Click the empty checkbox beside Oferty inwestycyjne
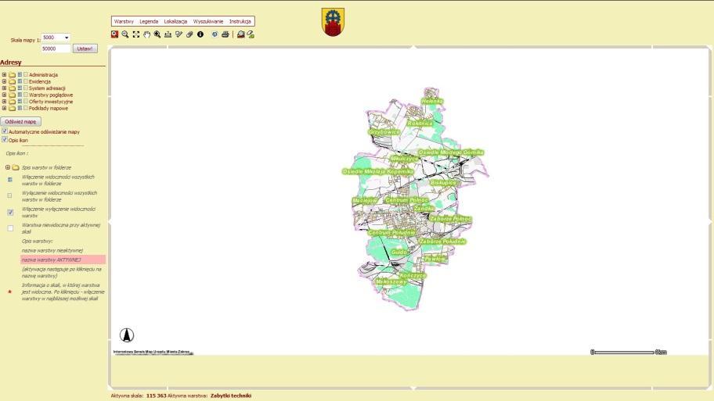 pos(26,102)
